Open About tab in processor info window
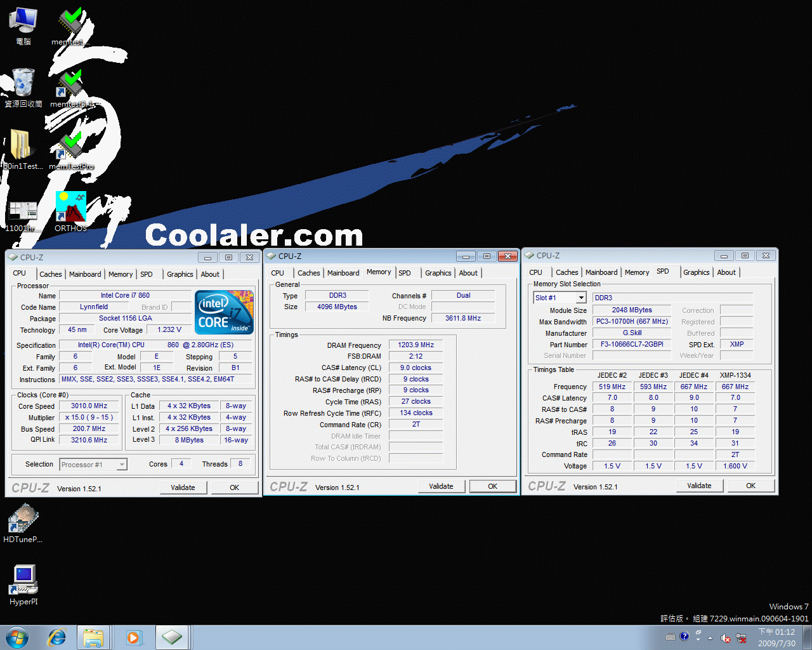Viewport: 812px width, 650px height. (x=210, y=274)
